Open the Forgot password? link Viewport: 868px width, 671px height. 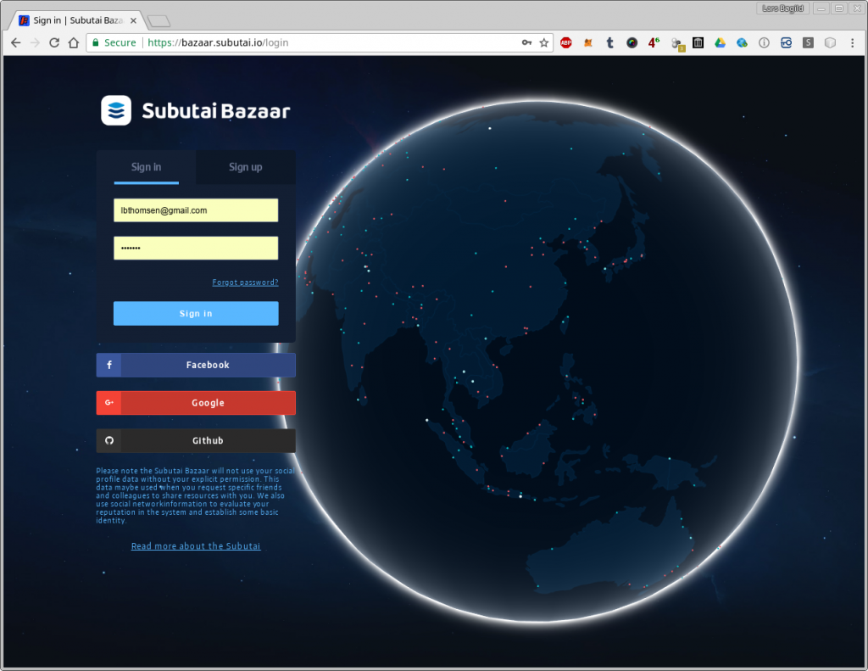[245, 282]
